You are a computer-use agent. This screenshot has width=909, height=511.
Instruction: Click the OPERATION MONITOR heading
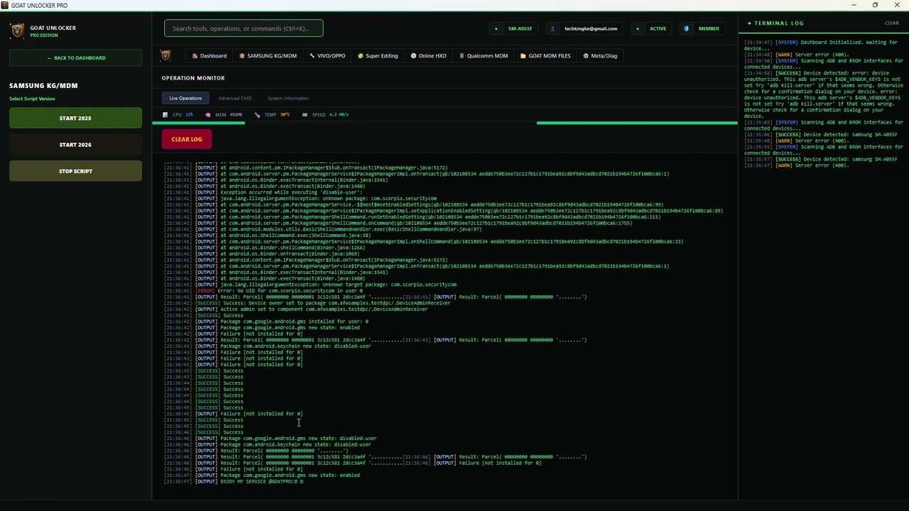coord(193,78)
